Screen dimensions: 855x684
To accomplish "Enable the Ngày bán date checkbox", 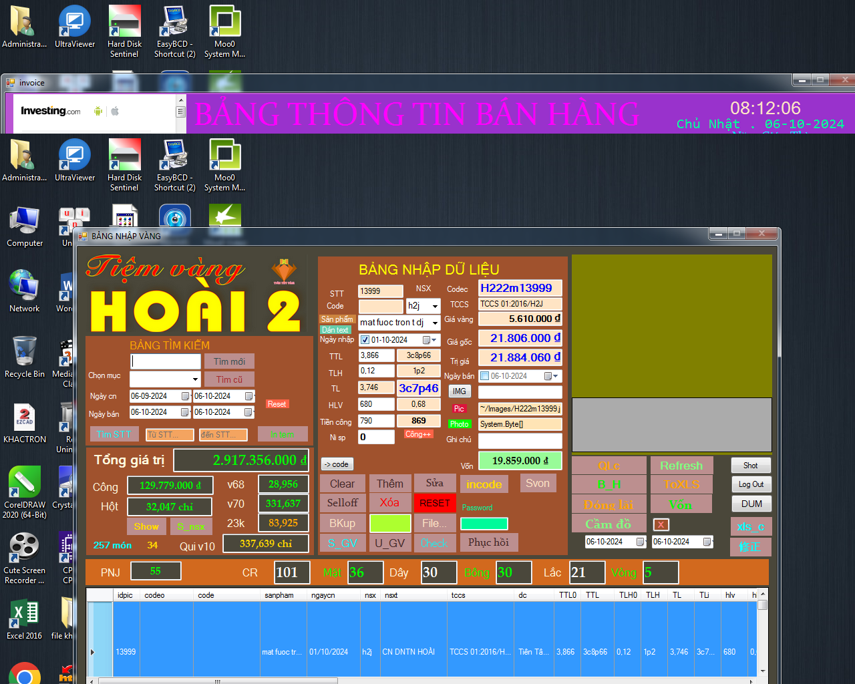I will click(x=485, y=376).
